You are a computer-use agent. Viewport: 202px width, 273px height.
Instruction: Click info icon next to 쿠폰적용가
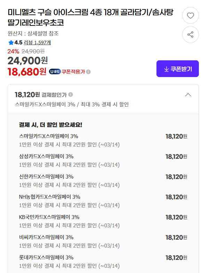click(88, 72)
